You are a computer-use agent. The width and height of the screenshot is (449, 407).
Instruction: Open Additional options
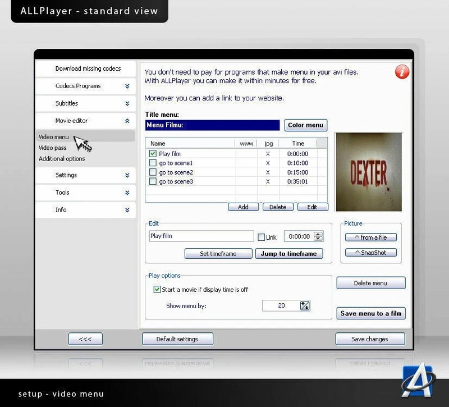(x=62, y=159)
